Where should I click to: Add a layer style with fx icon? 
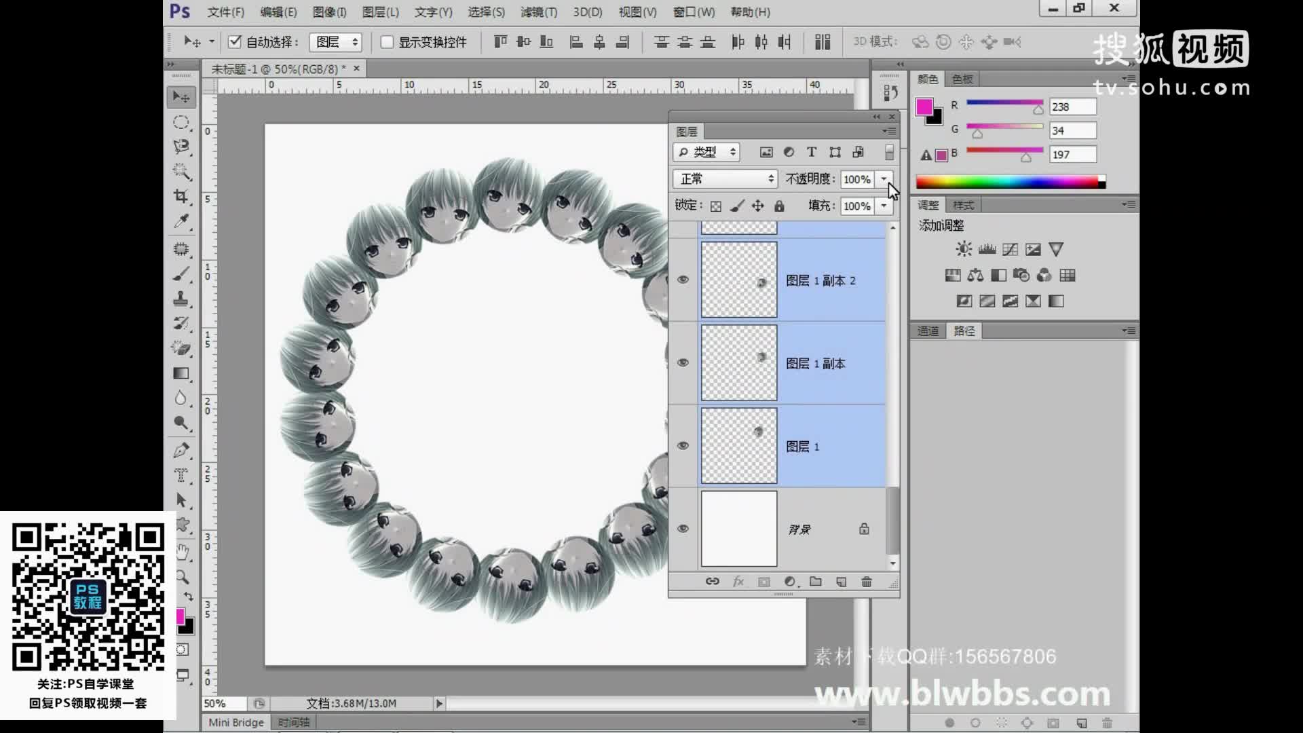tap(738, 582)
